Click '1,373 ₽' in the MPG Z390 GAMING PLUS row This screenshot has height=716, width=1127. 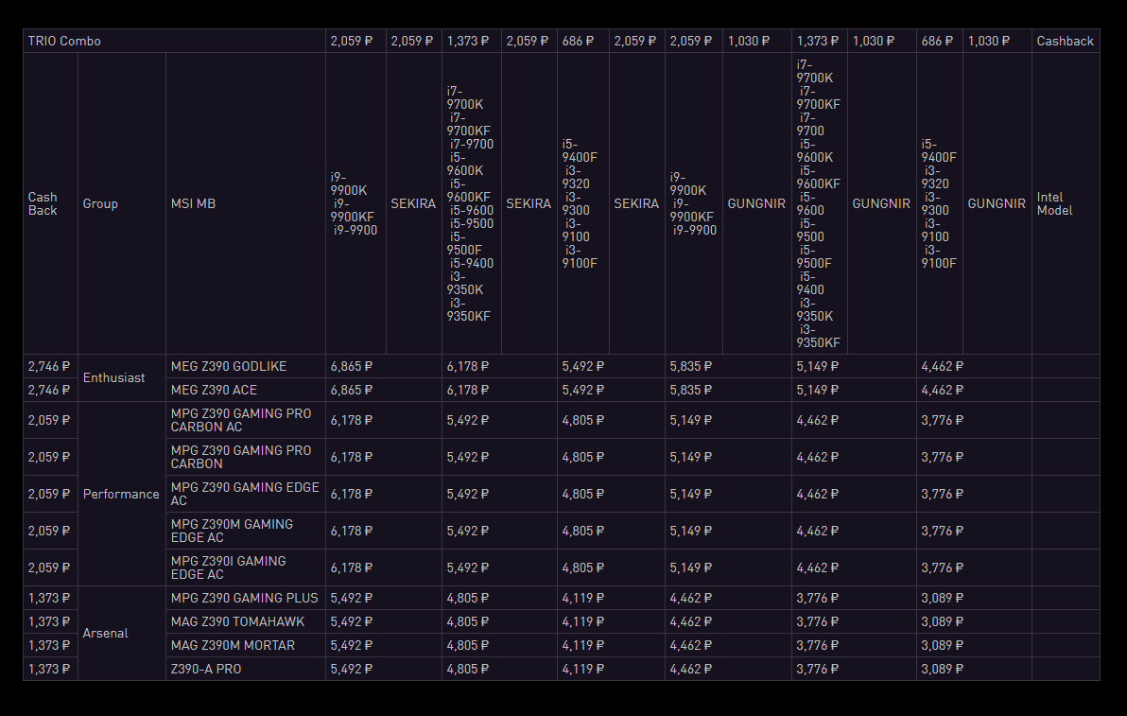pos(49,598)
